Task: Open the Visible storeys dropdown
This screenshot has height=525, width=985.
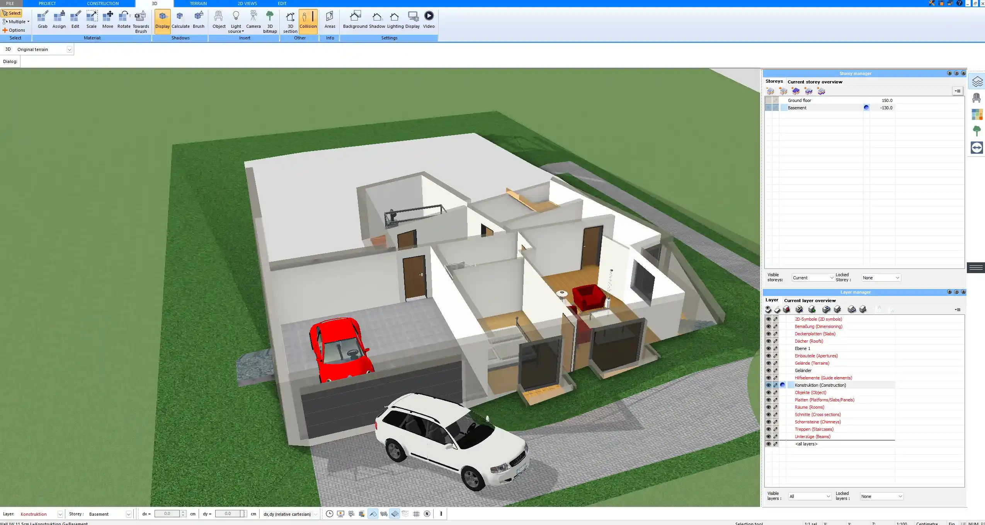Action: pos(813,278)
